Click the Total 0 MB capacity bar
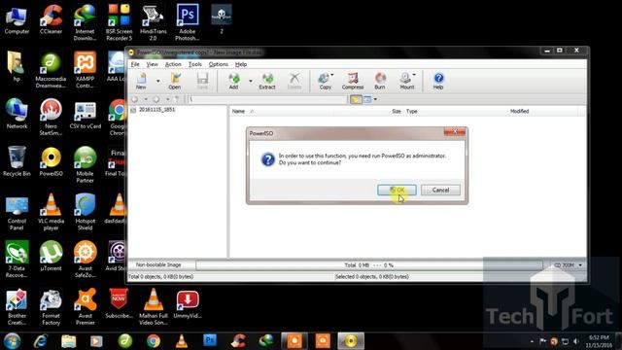The height and width of the screenshot is (350, 622). click(x=369, y=265)
